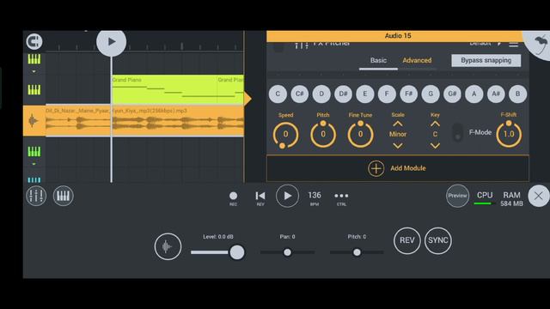Switch to the Basic tab

378,61
